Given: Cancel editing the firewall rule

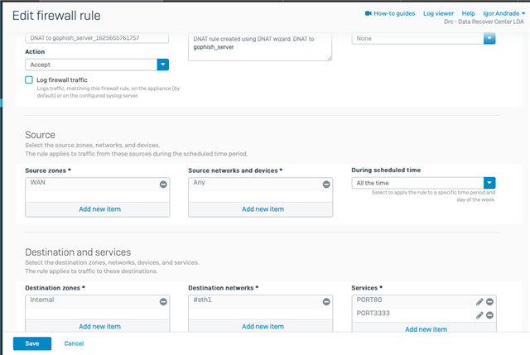Looking at the screenshot, I should coord(74,343).
